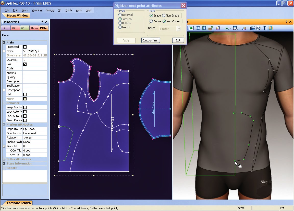
Task: Collapse the Behavior section
Action: point(4,103)
